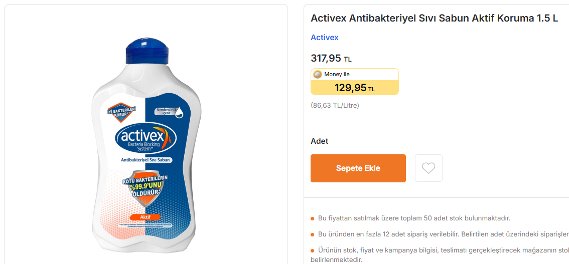The image size is (569, 264).
Task: Open the Activex brand link
Action: pos(325,37)
